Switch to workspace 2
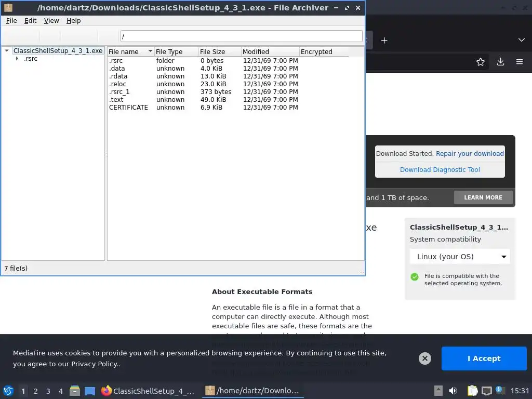The image size is (532, 399). (x=36, y=391)
